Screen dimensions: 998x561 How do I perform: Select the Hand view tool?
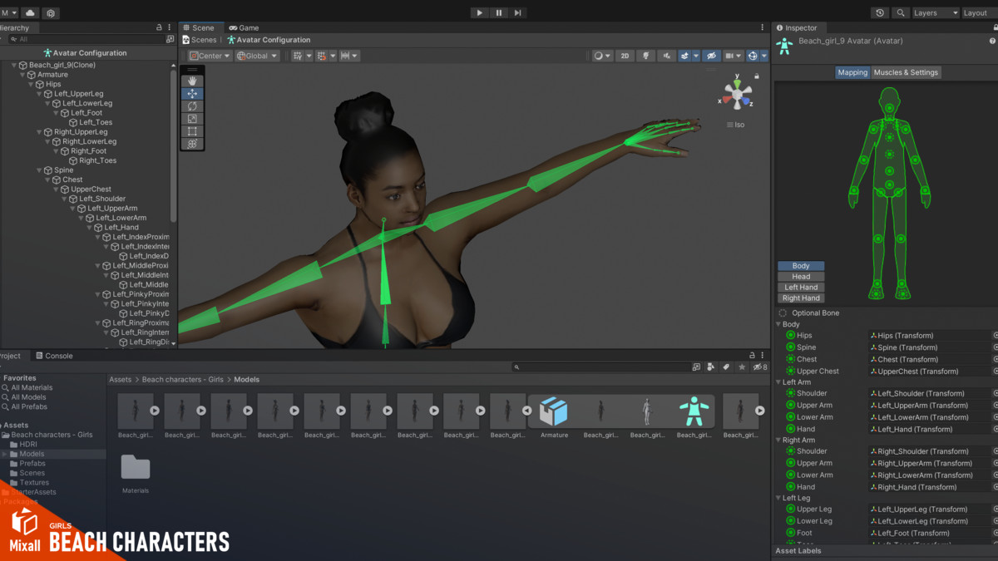pos(192,81)
